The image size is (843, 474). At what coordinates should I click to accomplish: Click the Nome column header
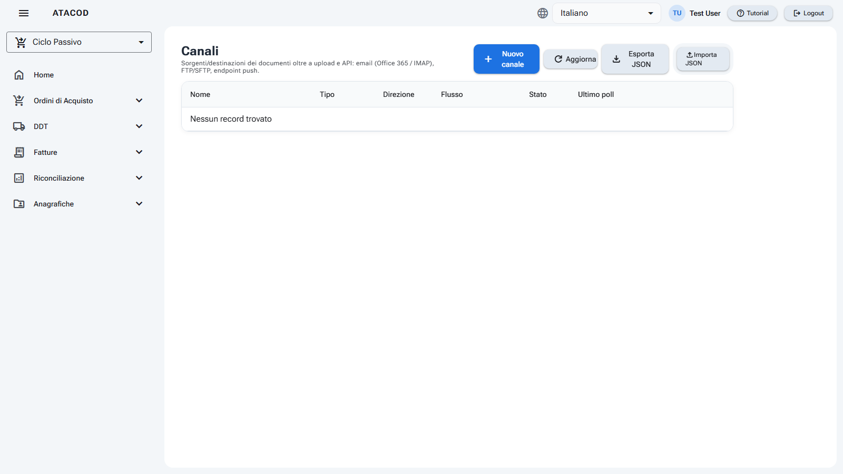pos(200,94)
